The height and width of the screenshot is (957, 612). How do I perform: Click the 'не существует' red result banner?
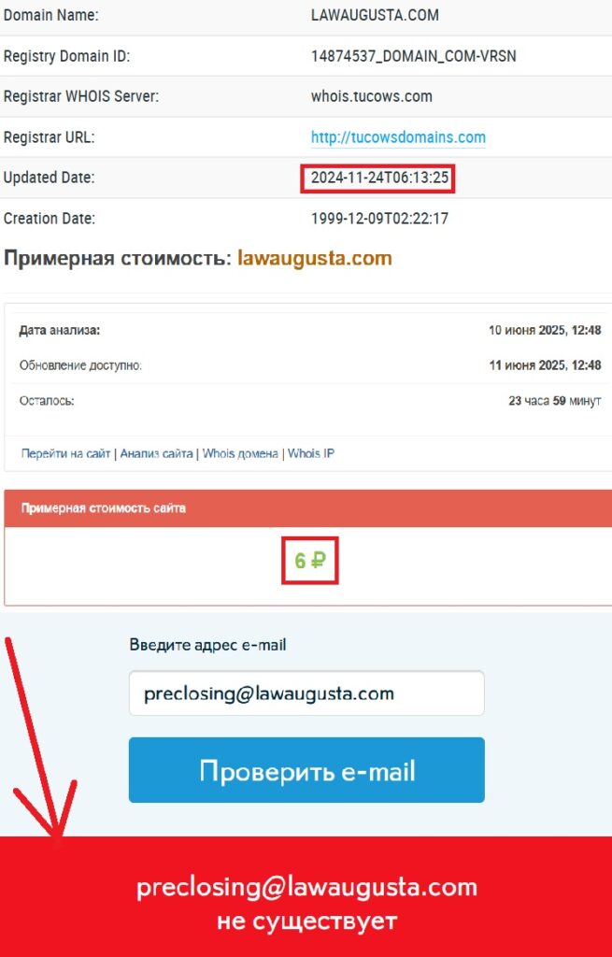[306, 896]
